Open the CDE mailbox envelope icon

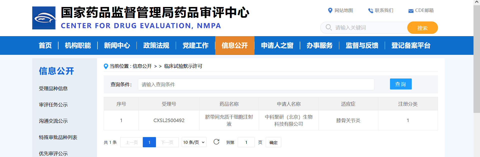click(x=411, y=11)
